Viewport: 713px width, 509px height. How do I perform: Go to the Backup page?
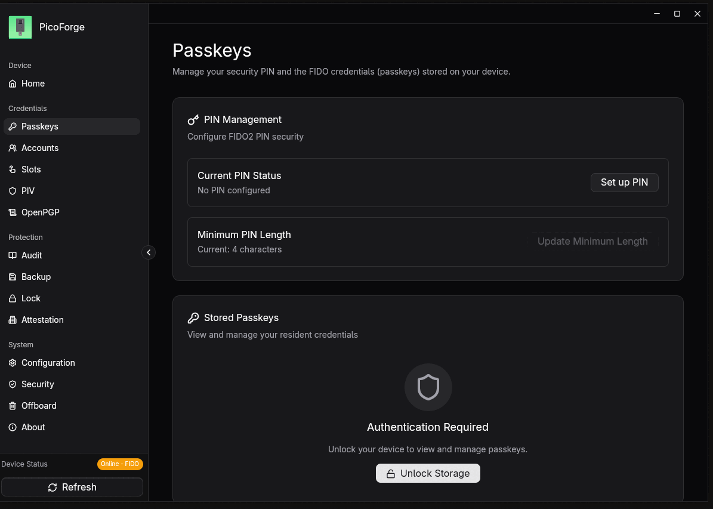[72, 276]
